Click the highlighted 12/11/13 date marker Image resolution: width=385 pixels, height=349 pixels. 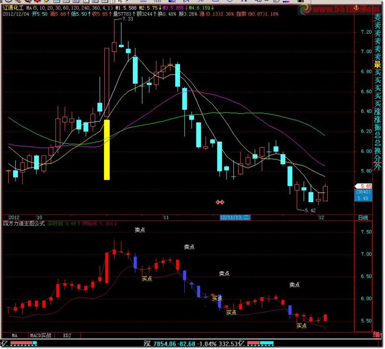coord(235,217)
